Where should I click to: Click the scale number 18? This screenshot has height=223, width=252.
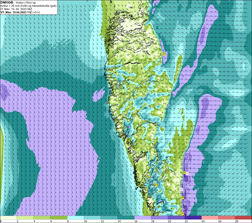(x=153, y=221)
